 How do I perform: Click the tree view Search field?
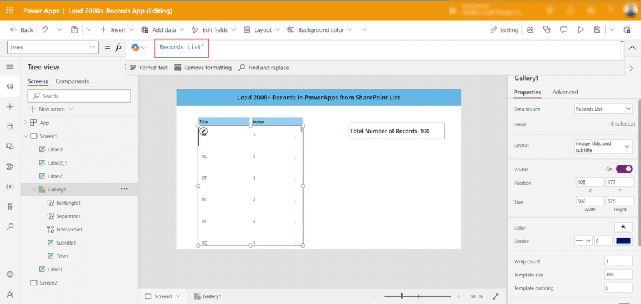point(79,96)
